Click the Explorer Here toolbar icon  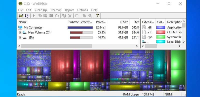[x=45, y=16]
